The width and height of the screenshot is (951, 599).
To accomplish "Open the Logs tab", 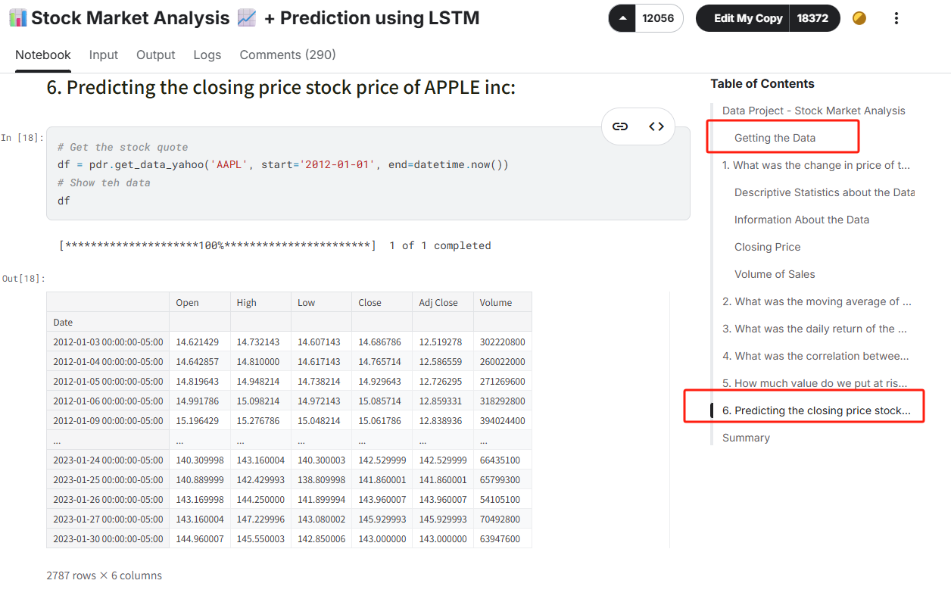I will (x=207, y=55).
